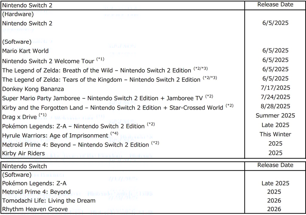
Task: Click the (*2/*3) marker after Breath of the Wild
Action: (x=201, y=68)
